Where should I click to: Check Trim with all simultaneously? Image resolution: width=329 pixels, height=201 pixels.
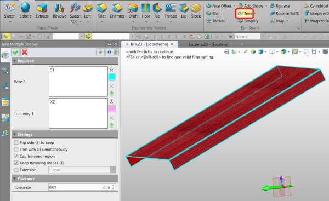[16, 150]
